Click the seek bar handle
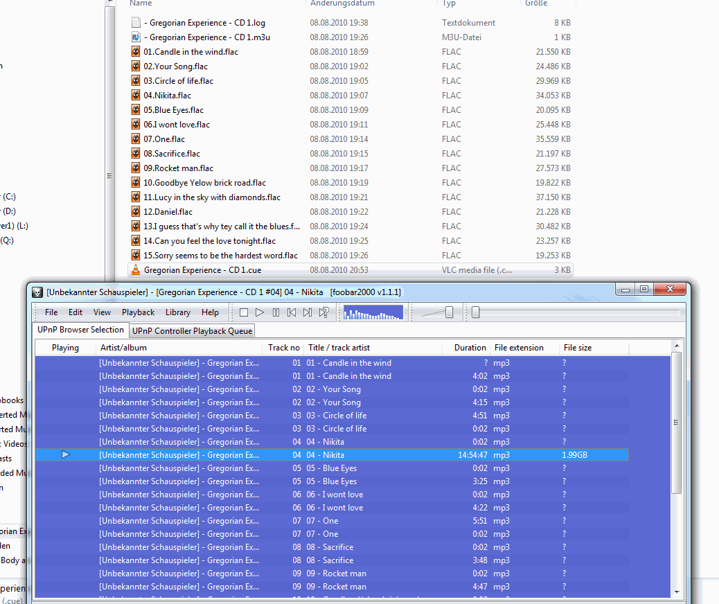This screenshot has width=719, height=604. (x=475, y=312)
